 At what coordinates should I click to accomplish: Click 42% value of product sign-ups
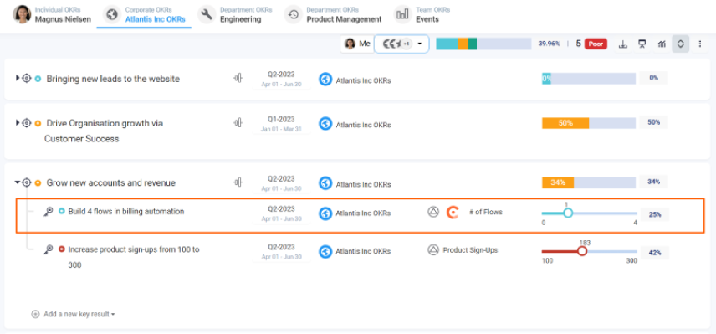[x=655, y=252]
